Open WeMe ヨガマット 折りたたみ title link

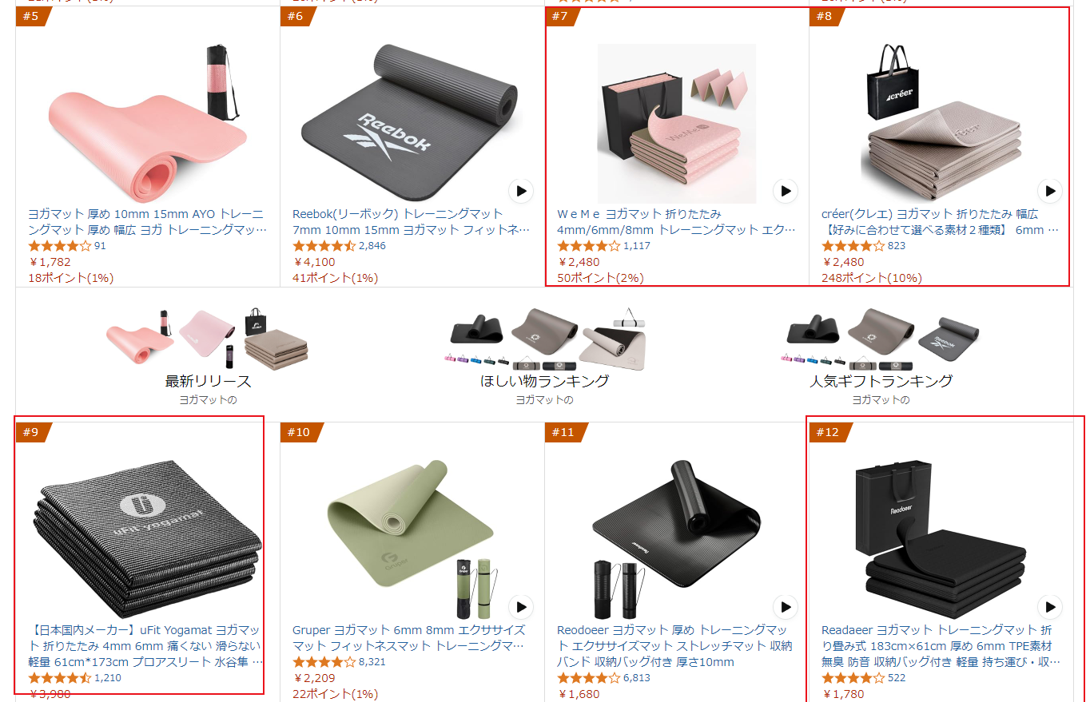pos(677,221)
